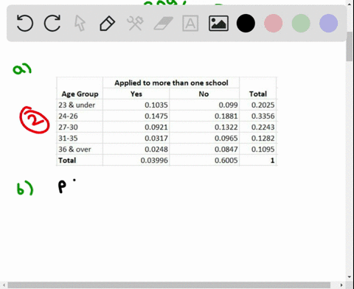The width and height of the screenshot is (354, 289).
Task: Click the cell value 0.0317
Action: click(156, 138)
